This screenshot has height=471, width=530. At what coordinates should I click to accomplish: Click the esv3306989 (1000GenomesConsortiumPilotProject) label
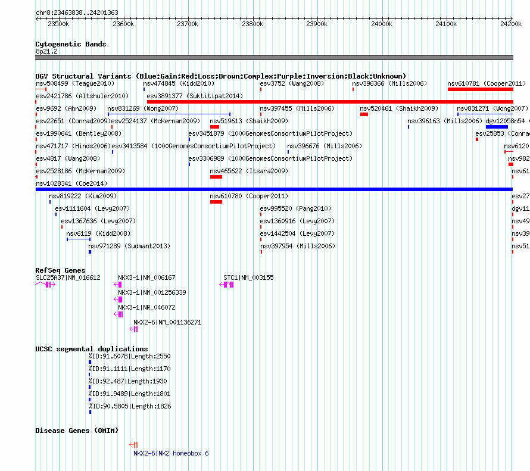click(x=270, y=158)
